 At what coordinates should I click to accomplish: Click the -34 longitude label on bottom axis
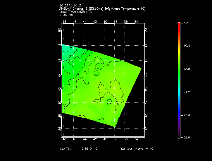click(135, 139)
